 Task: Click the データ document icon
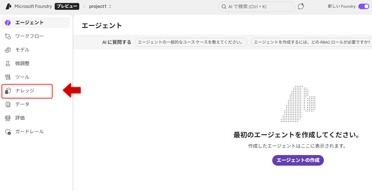pyautogui.click(x=8, y=104)
